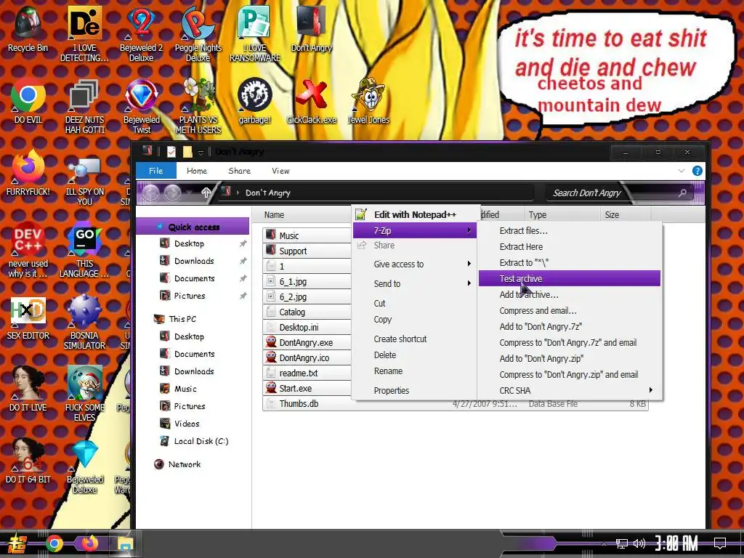Launch Bejeweled Twist from the desktop
The image size is (744, 558).
142,106
